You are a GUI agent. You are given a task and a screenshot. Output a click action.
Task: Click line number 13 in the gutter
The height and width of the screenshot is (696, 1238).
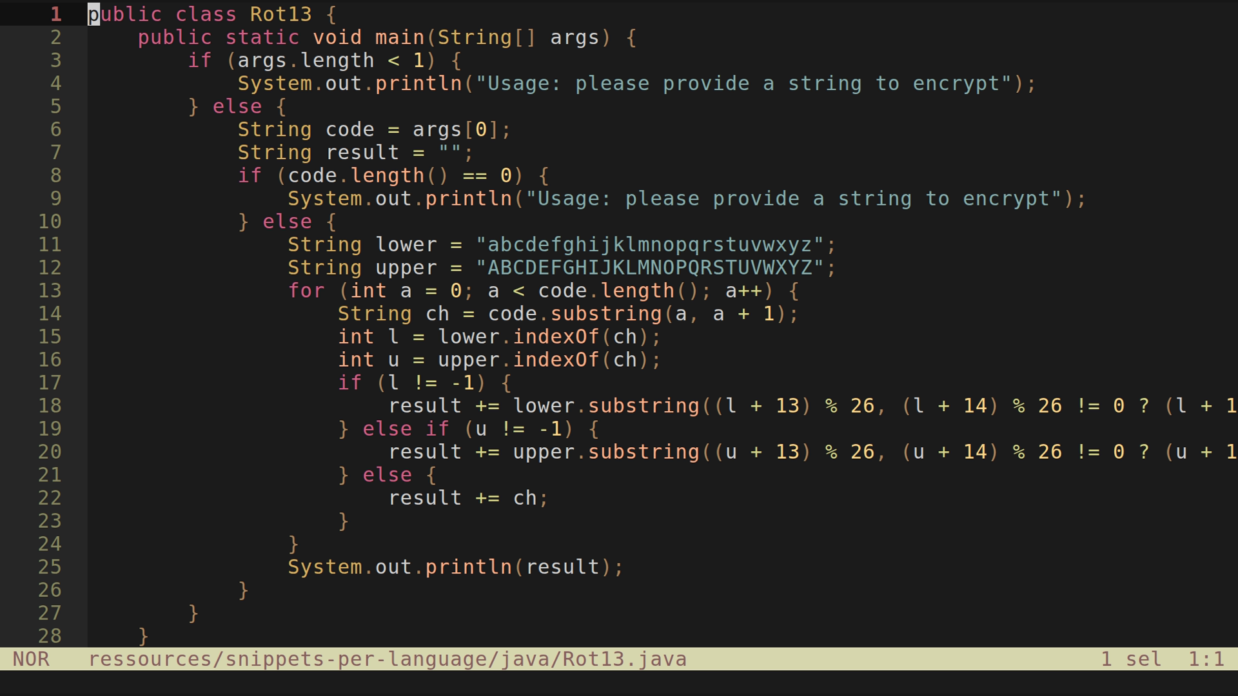48,291
